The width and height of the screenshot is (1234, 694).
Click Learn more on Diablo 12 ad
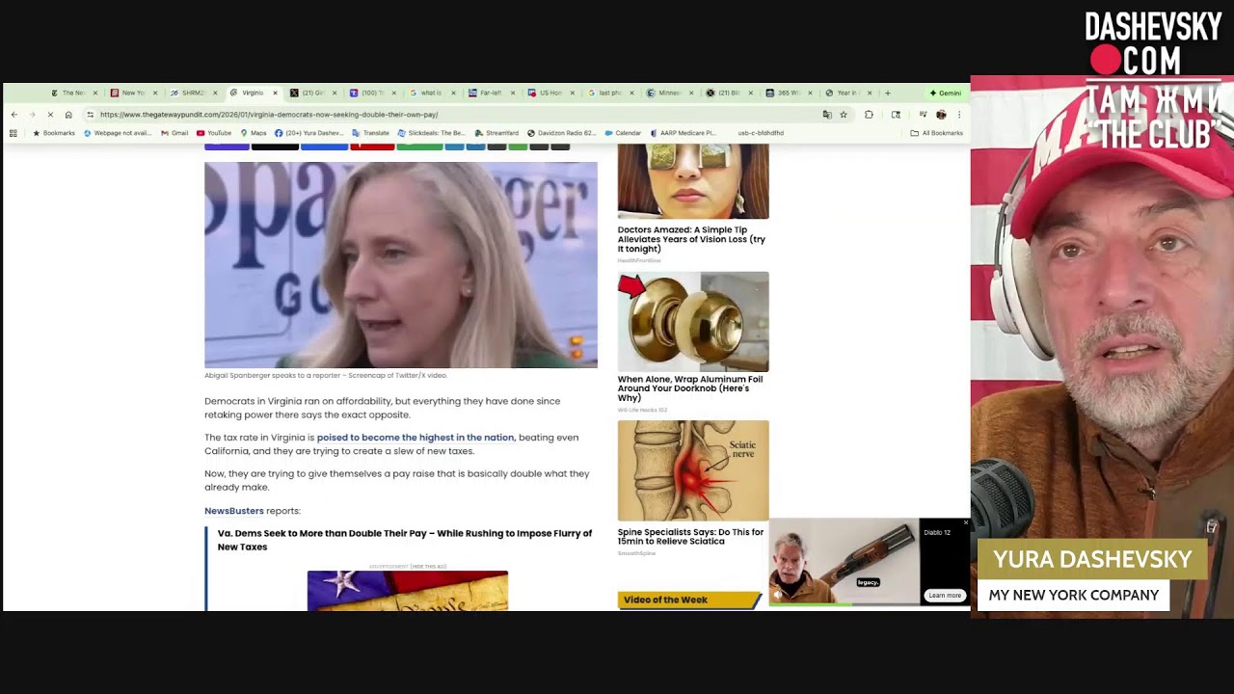pyautogui.click(x=945, y=596)
